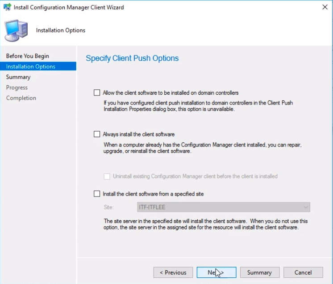Click the Summary button at bottom
333x284 pixels.
point(260,272)
